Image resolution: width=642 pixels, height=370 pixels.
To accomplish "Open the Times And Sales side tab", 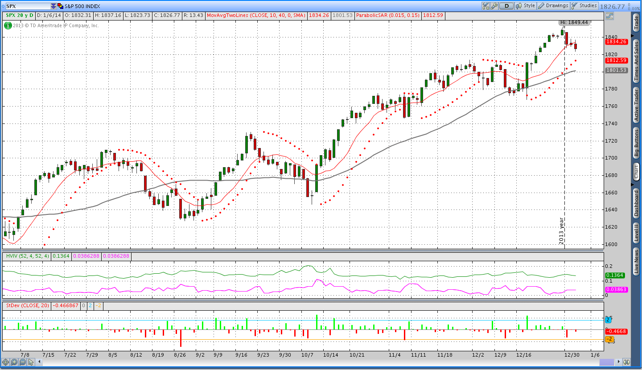I will (636, 61).
